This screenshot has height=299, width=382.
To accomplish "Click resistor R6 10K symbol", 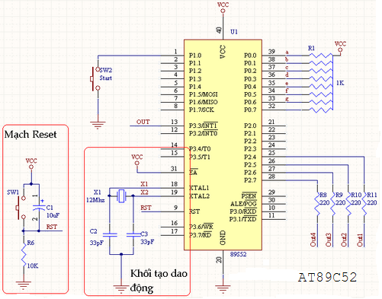I will [x=24, y=256].
